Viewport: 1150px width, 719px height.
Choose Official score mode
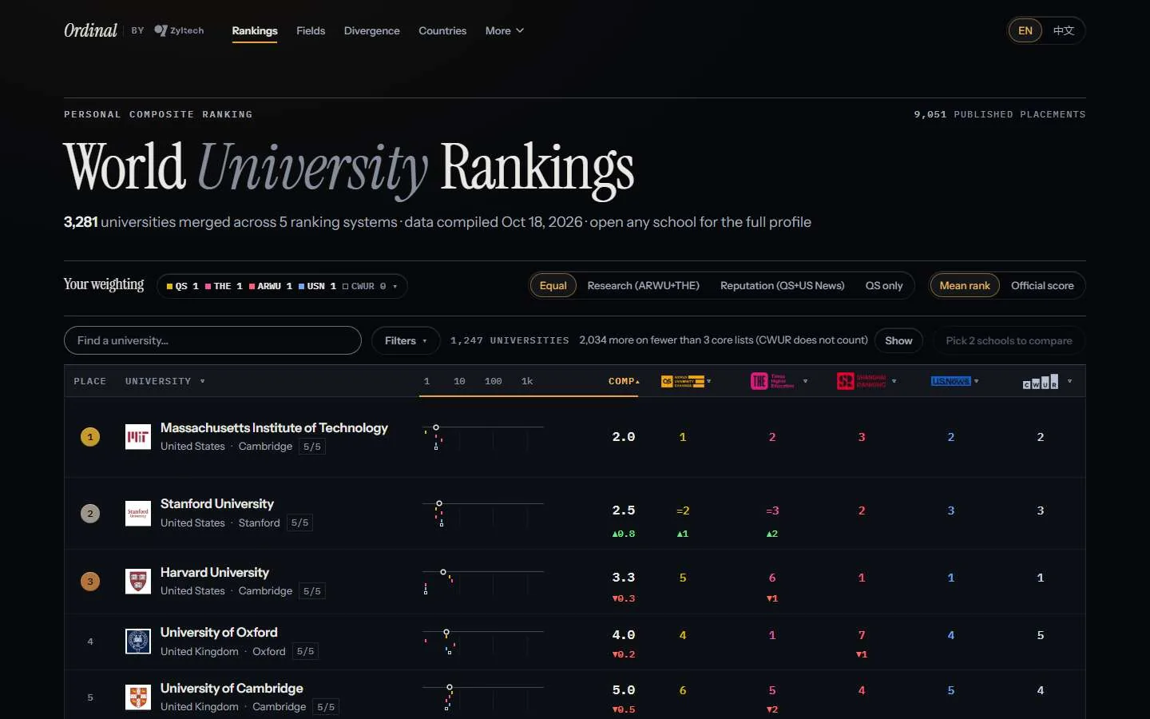tap(1042, 285)
